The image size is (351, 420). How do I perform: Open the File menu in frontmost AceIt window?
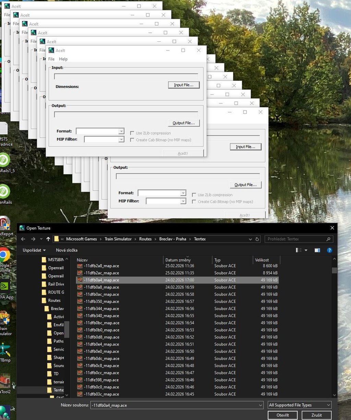pos(51,59)
